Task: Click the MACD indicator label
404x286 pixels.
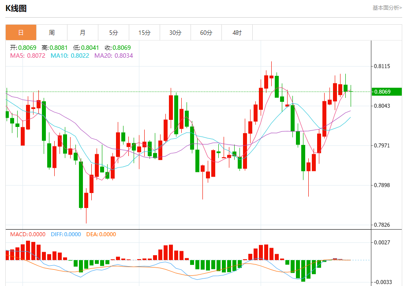Action: [28, 234]
